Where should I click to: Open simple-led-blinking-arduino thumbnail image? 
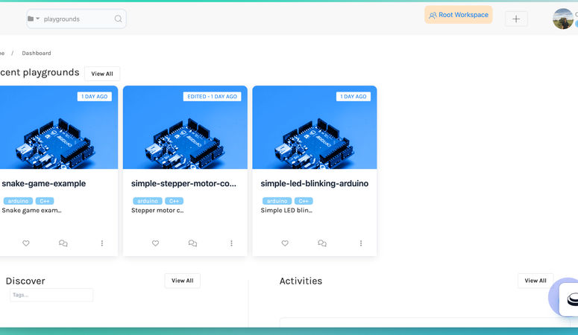(315, 127)
